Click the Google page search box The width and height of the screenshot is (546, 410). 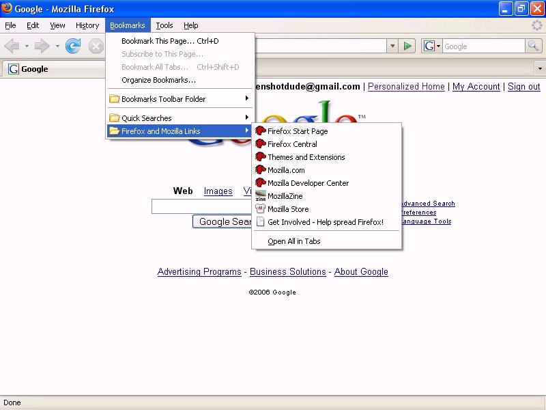[x=201, y=206]
